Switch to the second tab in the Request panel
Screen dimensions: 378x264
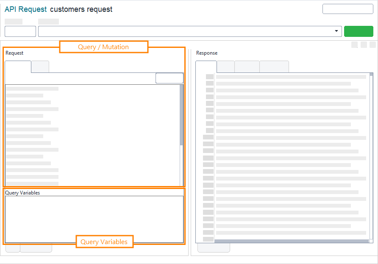point(40,67)
